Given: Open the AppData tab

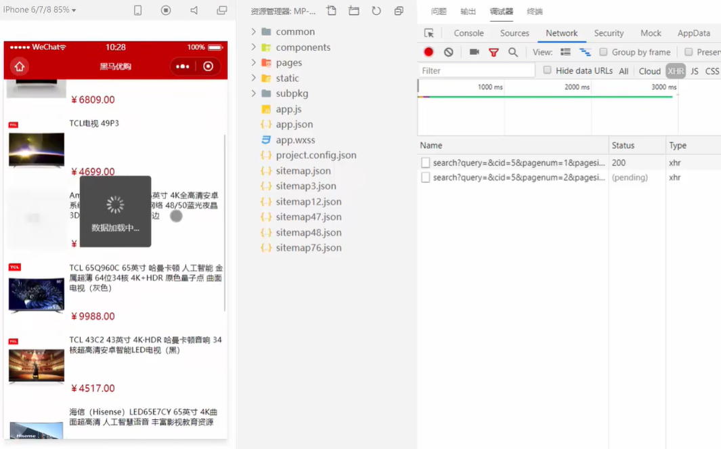Looking at the screenshot, I should click(x=693, y=33).
